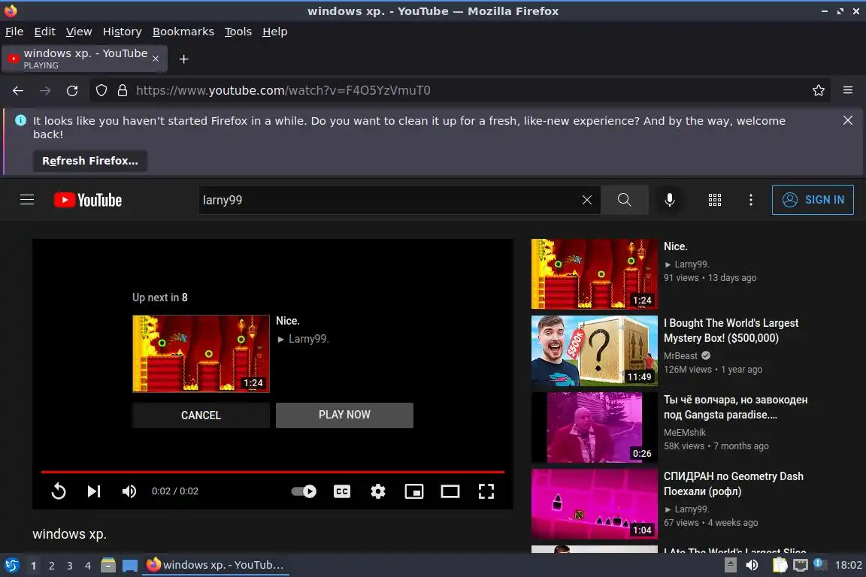Open the Help menu
866x577 pixels.
tap(274, 32)
